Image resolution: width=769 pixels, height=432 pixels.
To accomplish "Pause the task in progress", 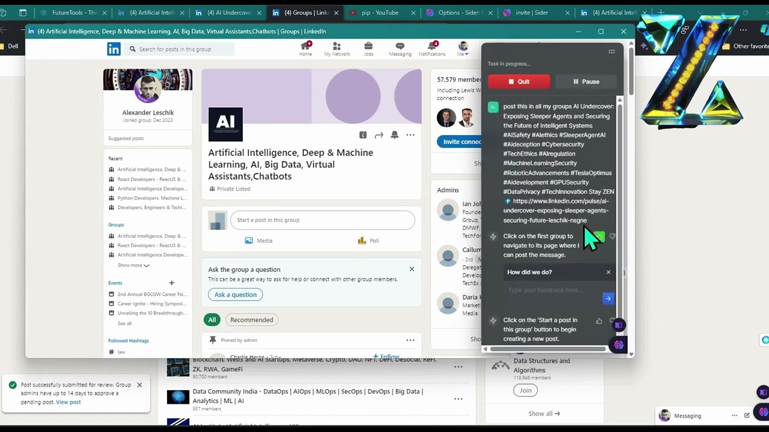I will [x=586, y=82].
